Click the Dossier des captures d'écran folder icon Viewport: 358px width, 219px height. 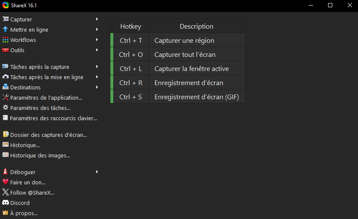click(6, 134)
